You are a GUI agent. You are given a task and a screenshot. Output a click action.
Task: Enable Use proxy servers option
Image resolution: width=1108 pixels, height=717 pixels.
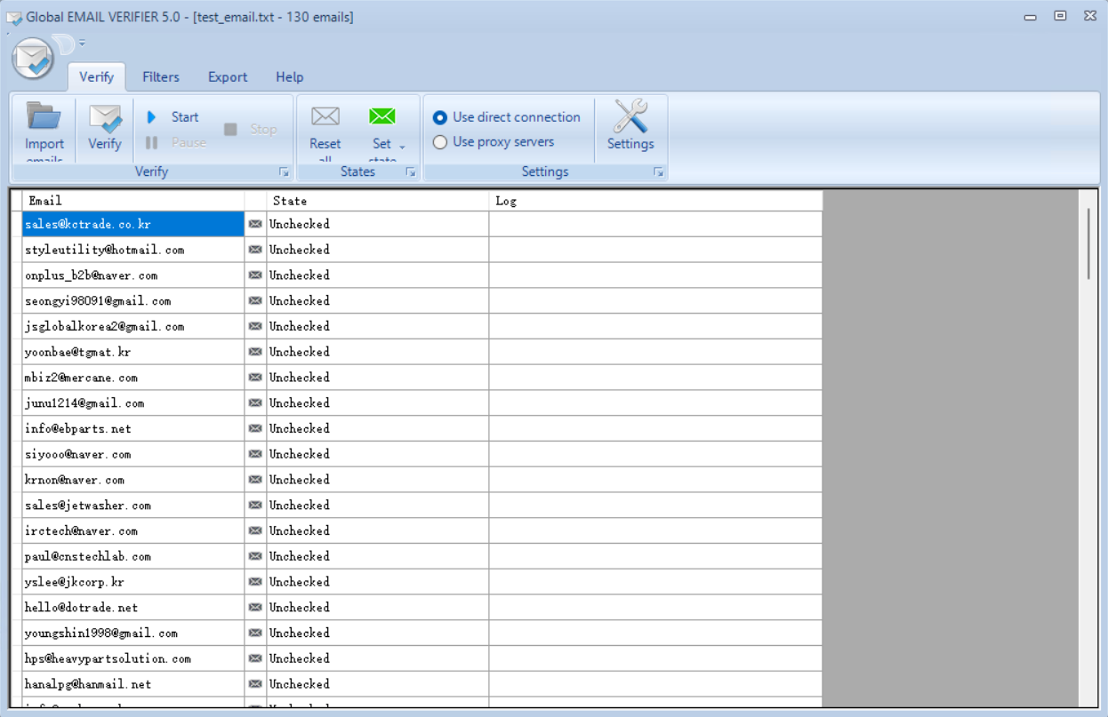tap(440, 142)
